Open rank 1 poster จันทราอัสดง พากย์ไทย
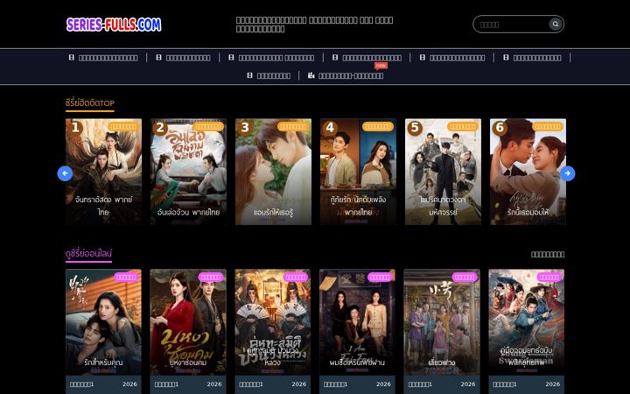Viewport: 630px width, 394px height. click(x=103, y=172)
